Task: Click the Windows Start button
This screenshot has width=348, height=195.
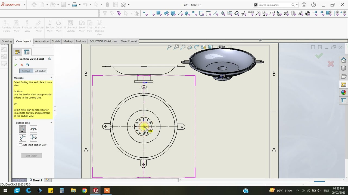Action: point(5,190)
